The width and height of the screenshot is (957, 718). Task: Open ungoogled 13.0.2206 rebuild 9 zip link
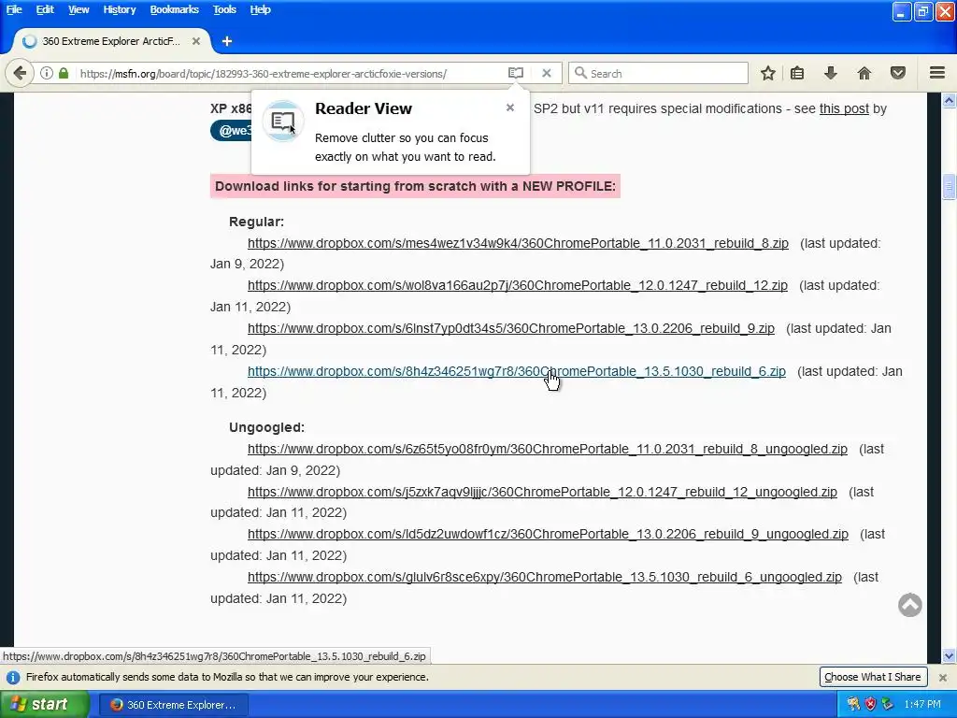click(x=548, y=534)
